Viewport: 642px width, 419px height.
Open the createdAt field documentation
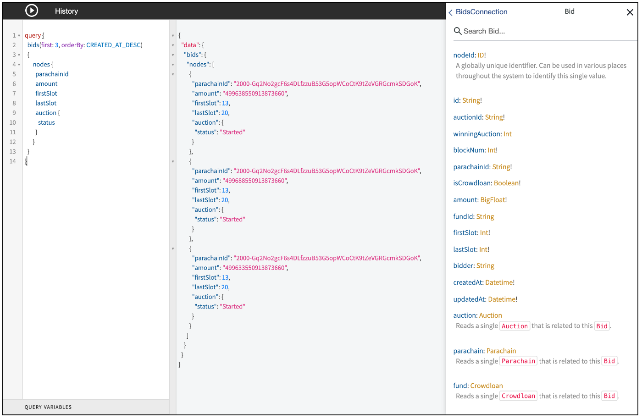click(468, 282)
